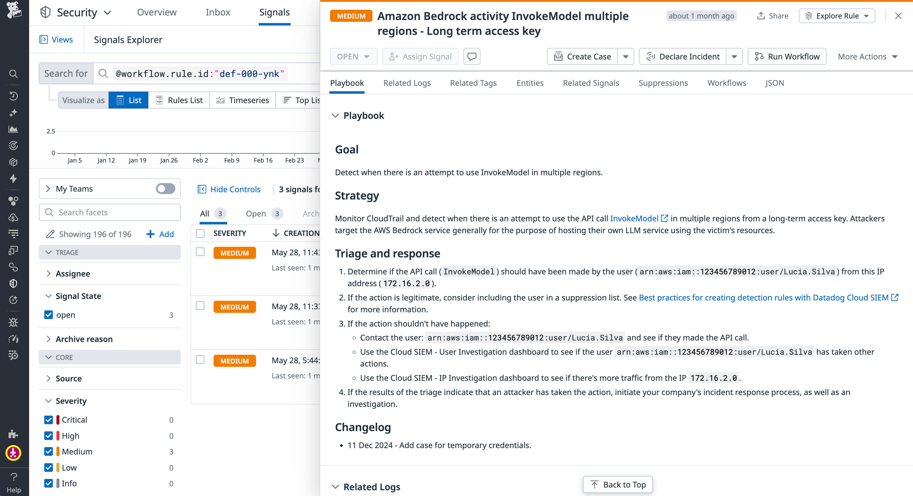Open the search magnifier in the left sidebar
This screenshot has width=913, height=496.
[13, 74]
